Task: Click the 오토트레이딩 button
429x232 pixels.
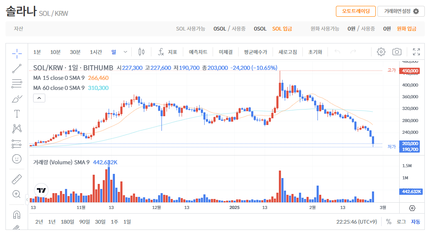Action: (x=356, y=11)
